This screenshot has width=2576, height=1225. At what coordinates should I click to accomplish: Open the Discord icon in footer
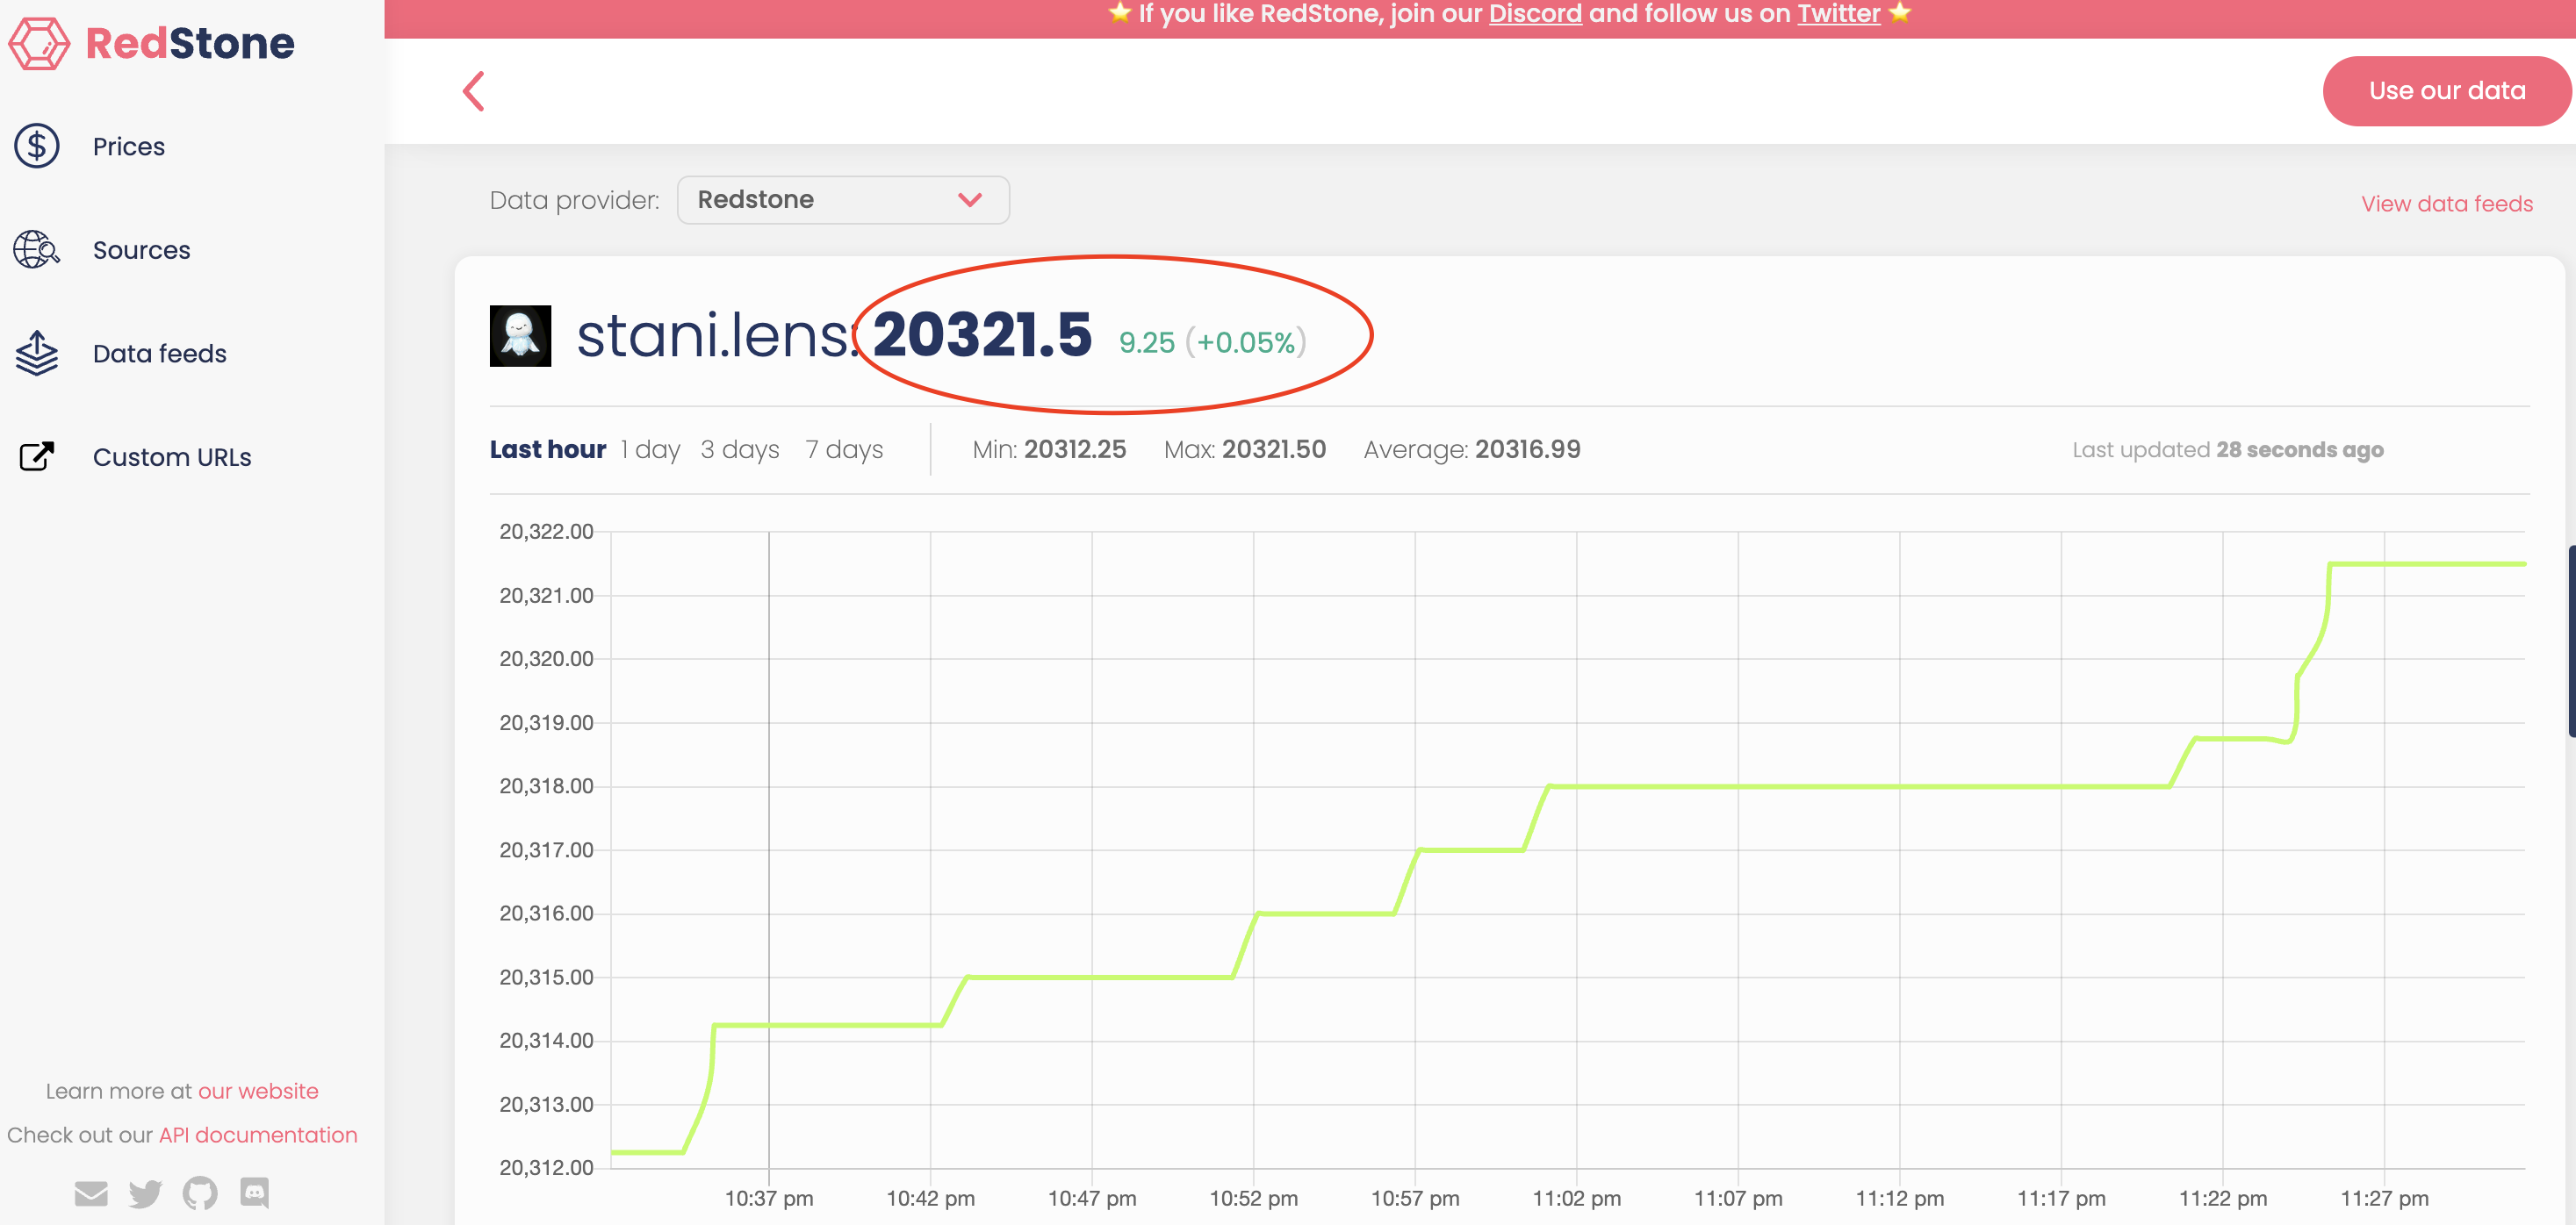point(255,1192)
